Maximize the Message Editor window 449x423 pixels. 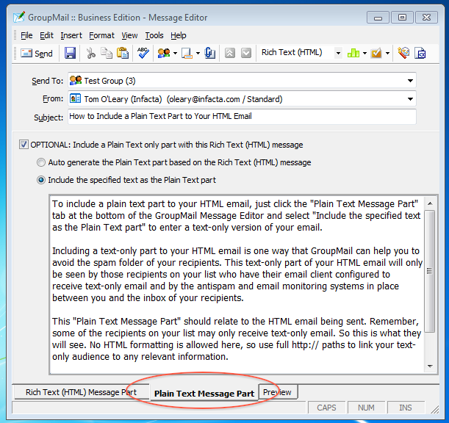click(x=402, y=18)
